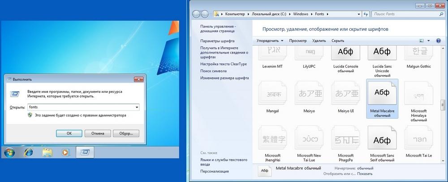Click the search magnifier in Fonts window
The image size is (448, 182).
pyautogui.click(x=441, y=14)
